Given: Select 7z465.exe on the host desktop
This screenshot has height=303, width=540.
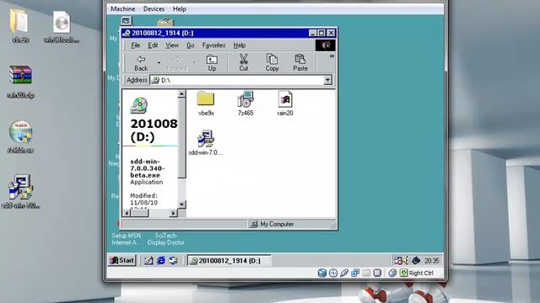Looking at the screenshot, I should [x=20, y=136].
